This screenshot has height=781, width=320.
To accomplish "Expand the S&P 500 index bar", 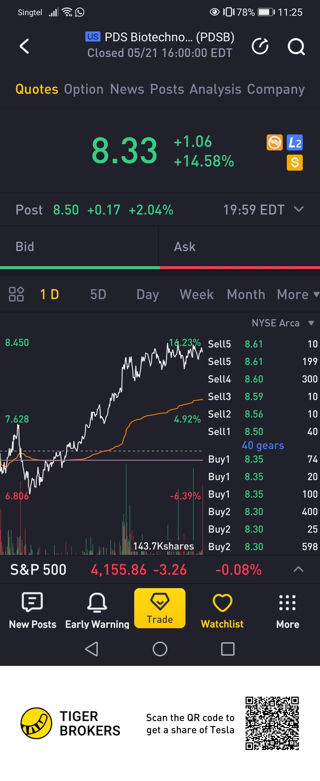I will coord(298,569).
